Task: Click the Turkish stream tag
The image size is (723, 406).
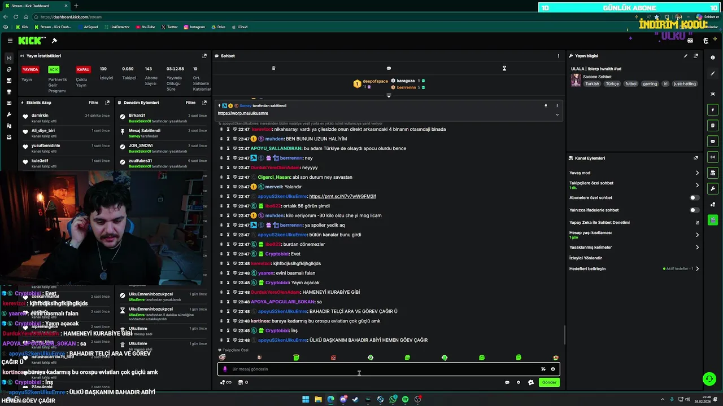Action: click(x=592, y=84)
